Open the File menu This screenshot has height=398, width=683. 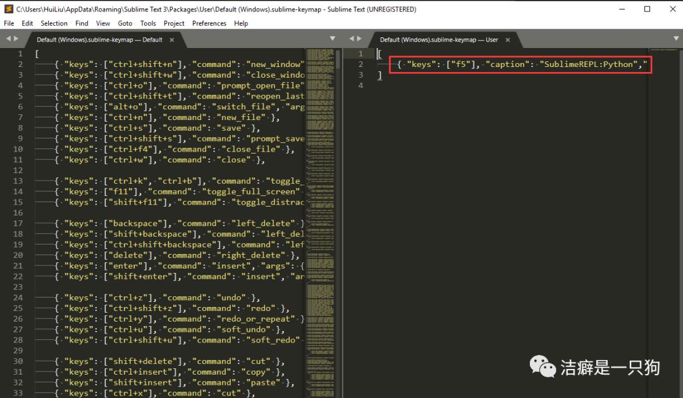[x=9, y=23]
